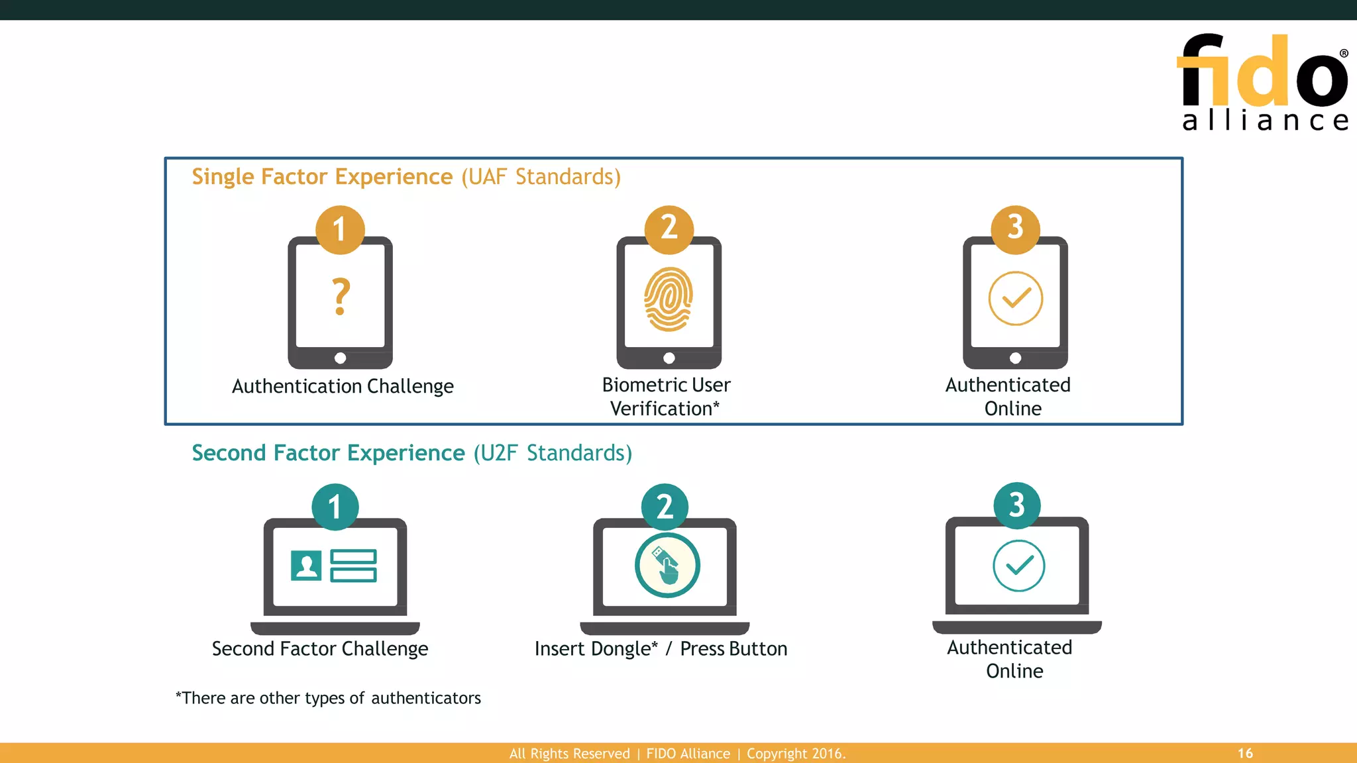Click the other authenticators footnote text
1357x763 pixels.
tap(328, 698)
